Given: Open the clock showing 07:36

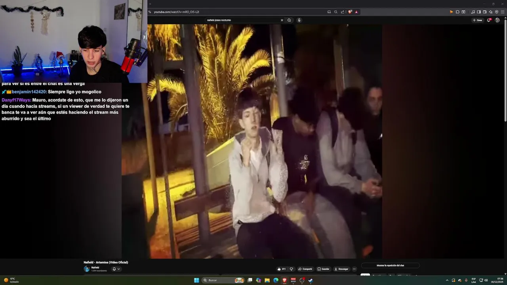Looking at the screenshot, I should (x=497, y=280).
